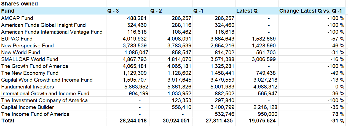Click the Q-1 total 27,811,435
The image size is (348, 126).
[x=219, y=121]
